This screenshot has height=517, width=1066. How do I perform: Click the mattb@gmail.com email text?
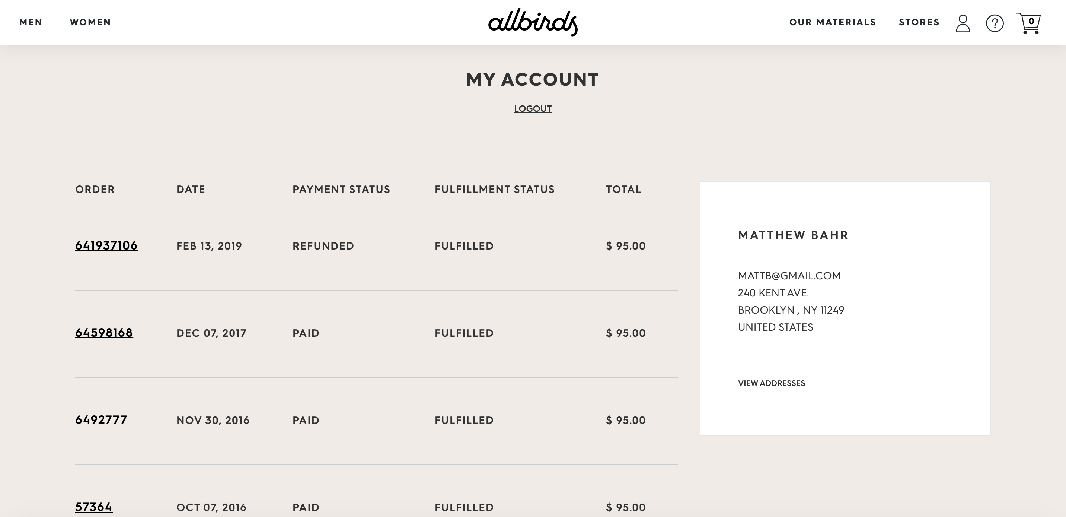tap(789, 276)
